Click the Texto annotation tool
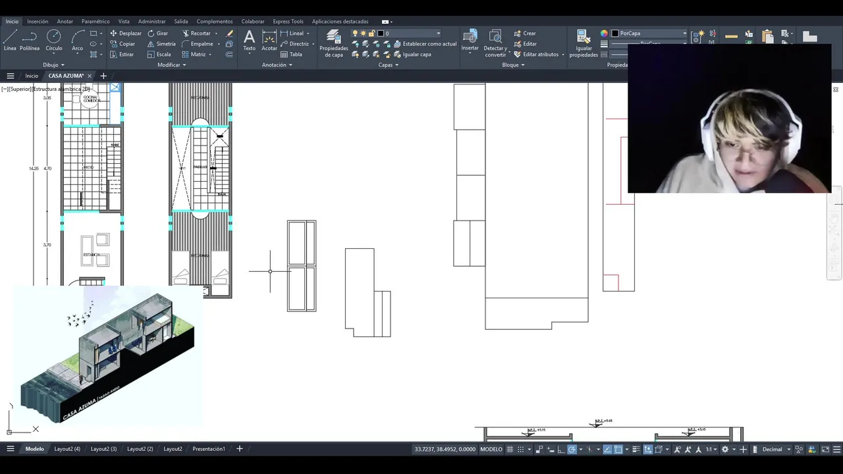 tap(249, 40)
